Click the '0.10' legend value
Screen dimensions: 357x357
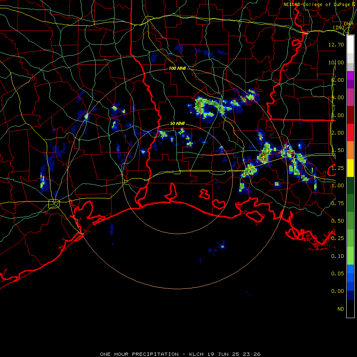(x=338, y=256)
